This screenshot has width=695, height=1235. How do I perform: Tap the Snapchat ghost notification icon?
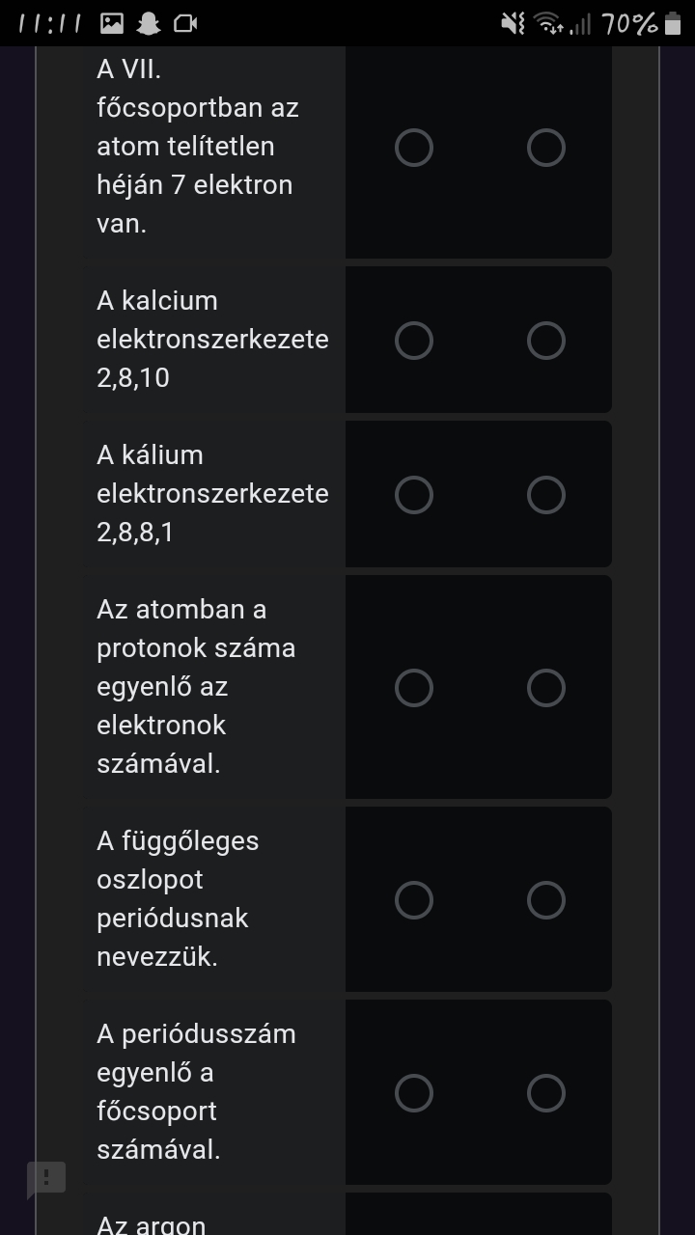coord(148,23)
